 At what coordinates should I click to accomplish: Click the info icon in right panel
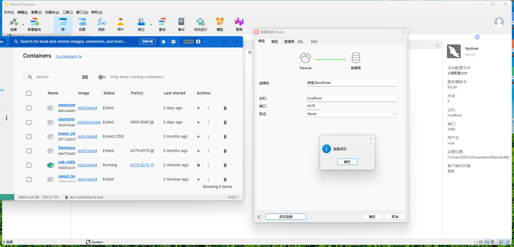[477, 37]
